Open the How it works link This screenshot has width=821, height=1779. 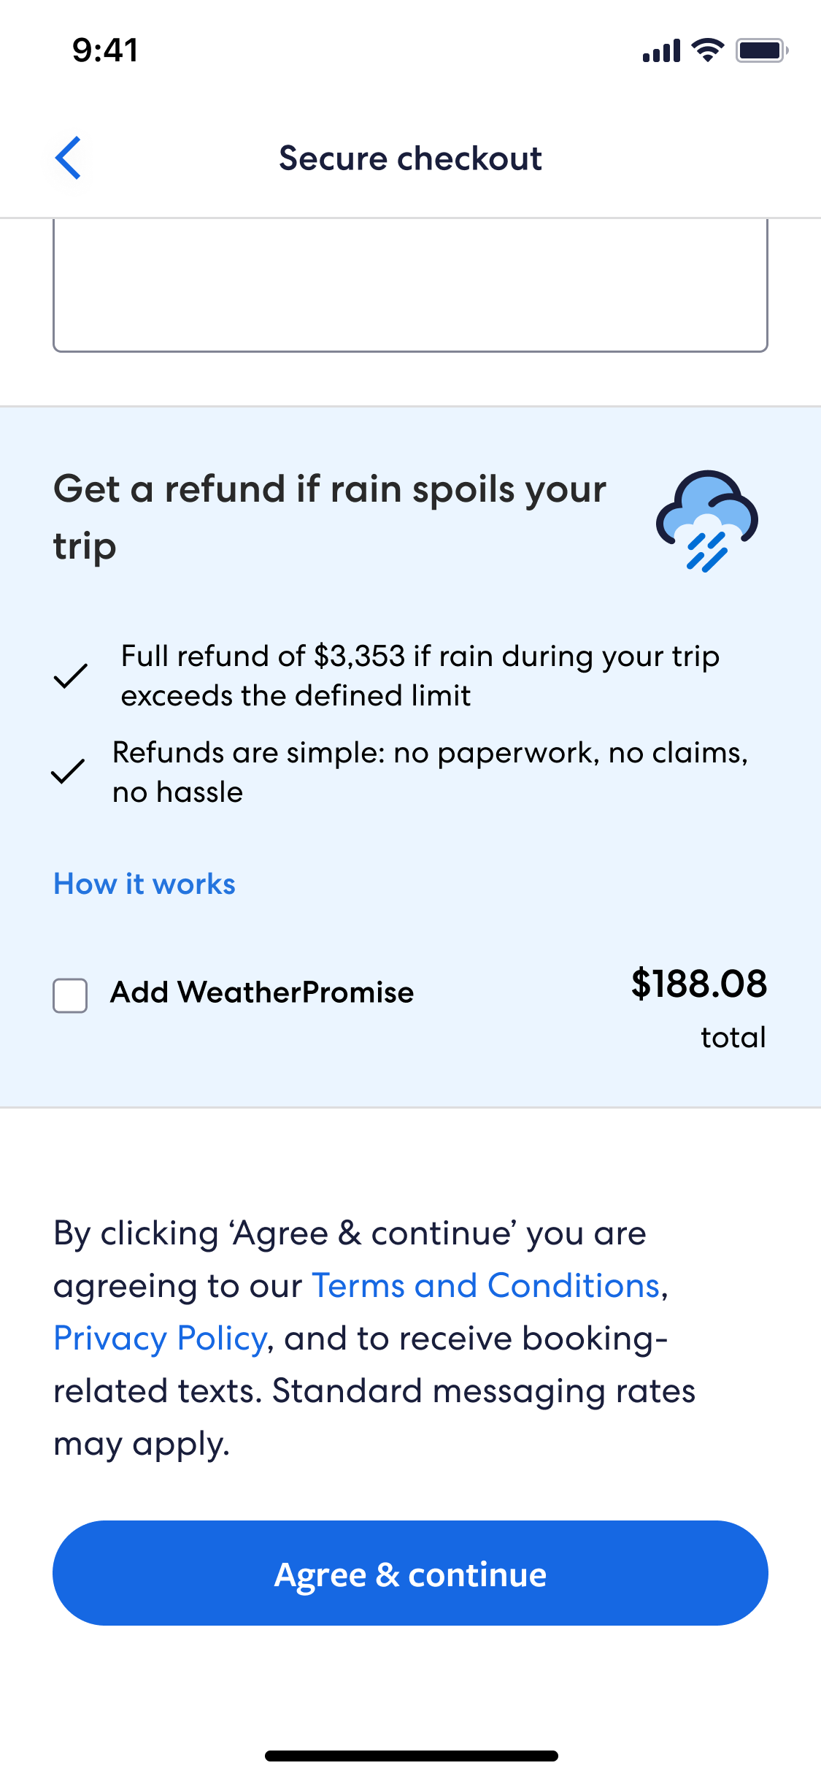144,884
